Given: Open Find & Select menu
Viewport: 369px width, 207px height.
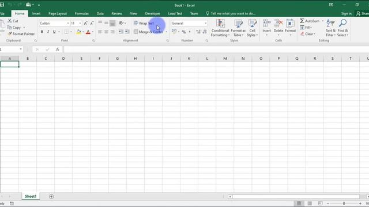Looking at the screenshot, I should point(342,28).
